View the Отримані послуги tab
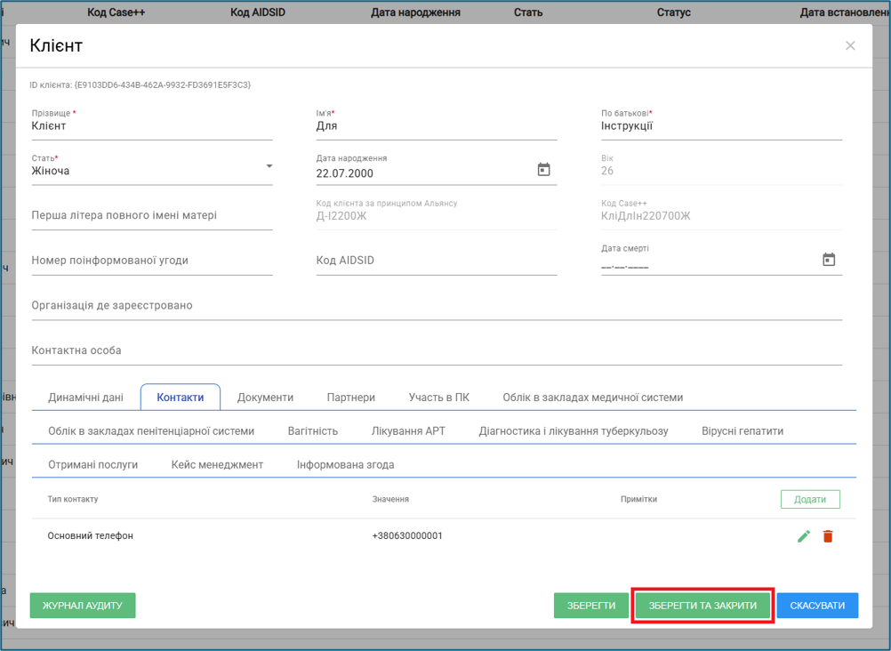The image size is (891, 651). (93, 464)
